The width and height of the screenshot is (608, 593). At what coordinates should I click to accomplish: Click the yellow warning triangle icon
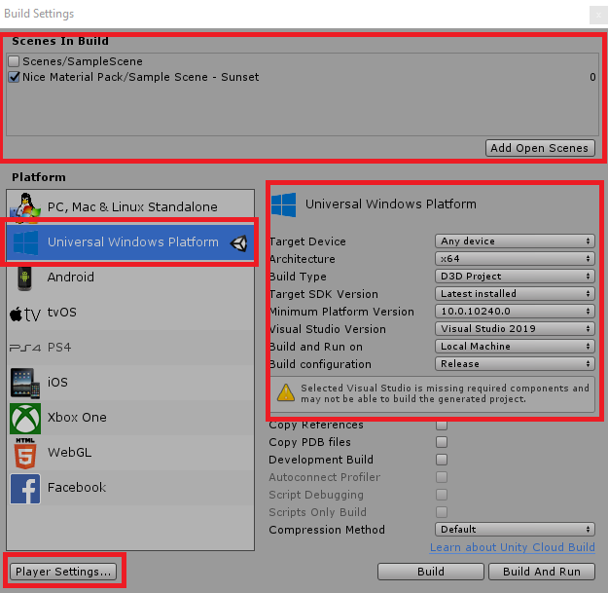click(286, 392)
